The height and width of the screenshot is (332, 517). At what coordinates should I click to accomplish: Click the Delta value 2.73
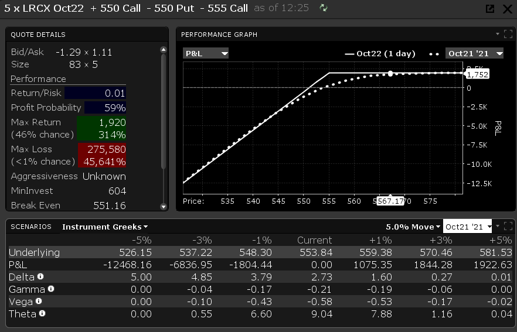(321, 277)
